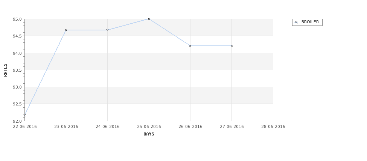The width and height of the screenshot is (367, 161).
Task: Click the BROILER legend cross icon
Action: tap(296, 22)
